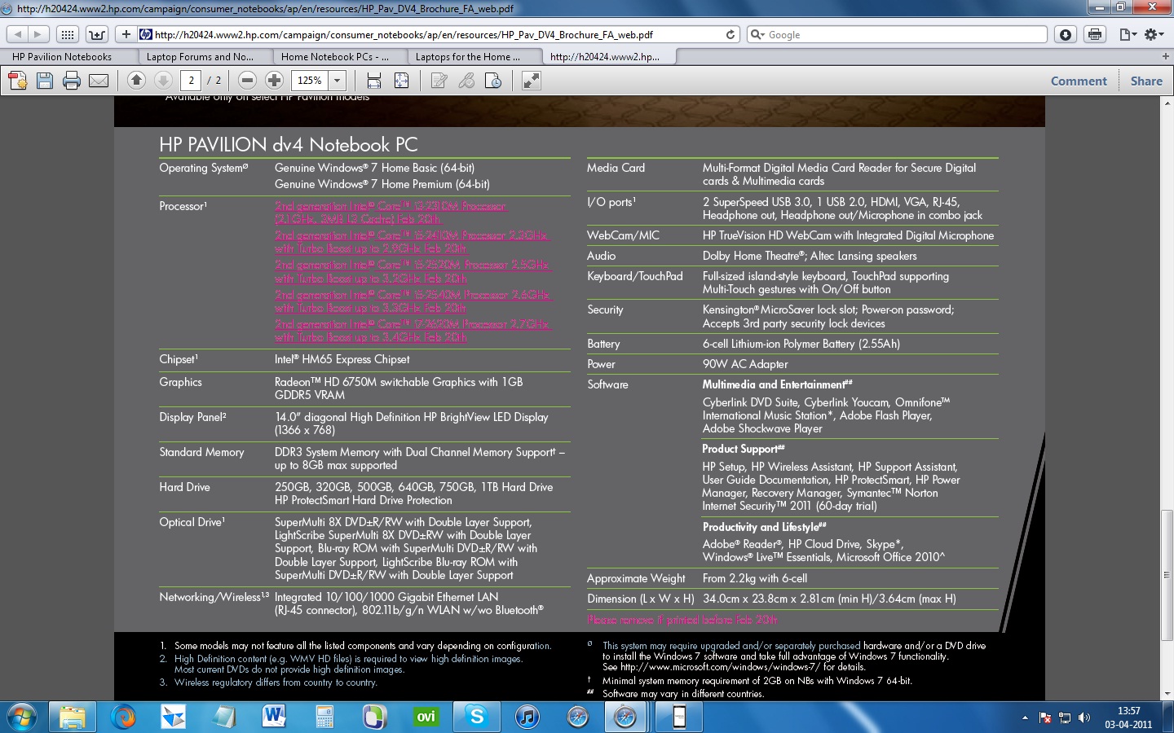The width and height of the screenshot is (1174, 733).
Task: Open Skype from the taskbar
Action: [x=476, y=718]
